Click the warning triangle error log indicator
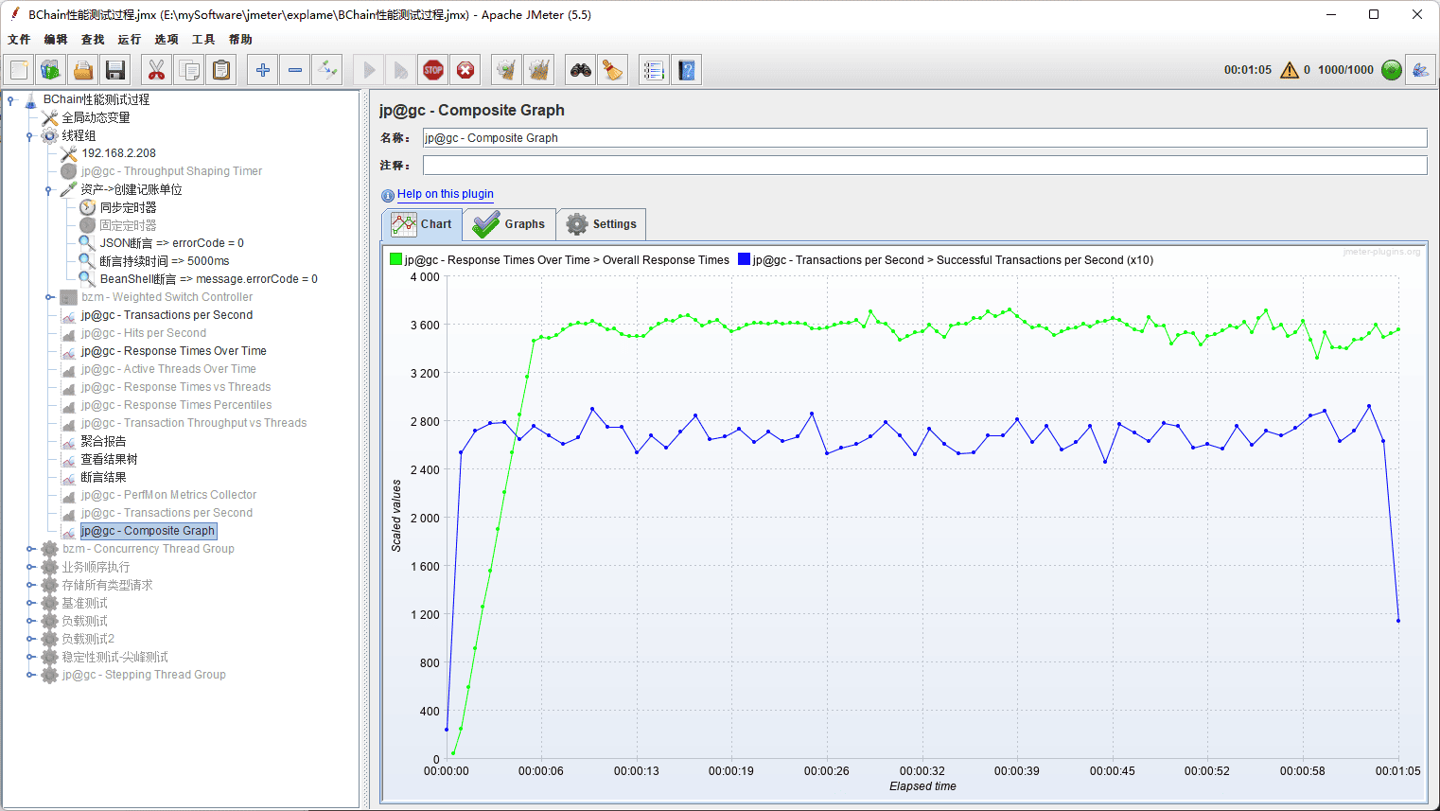The image size is (1440, 811). 1289,70
